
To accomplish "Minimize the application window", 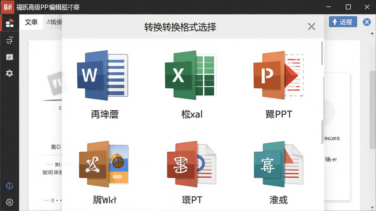I will coord(329,7).
